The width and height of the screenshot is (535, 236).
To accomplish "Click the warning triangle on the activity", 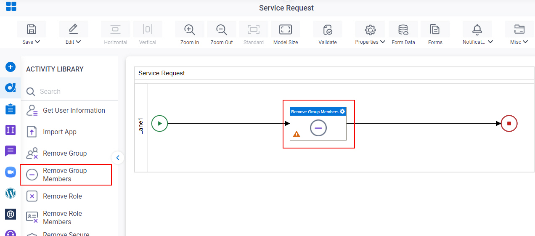I will (297, 134).
